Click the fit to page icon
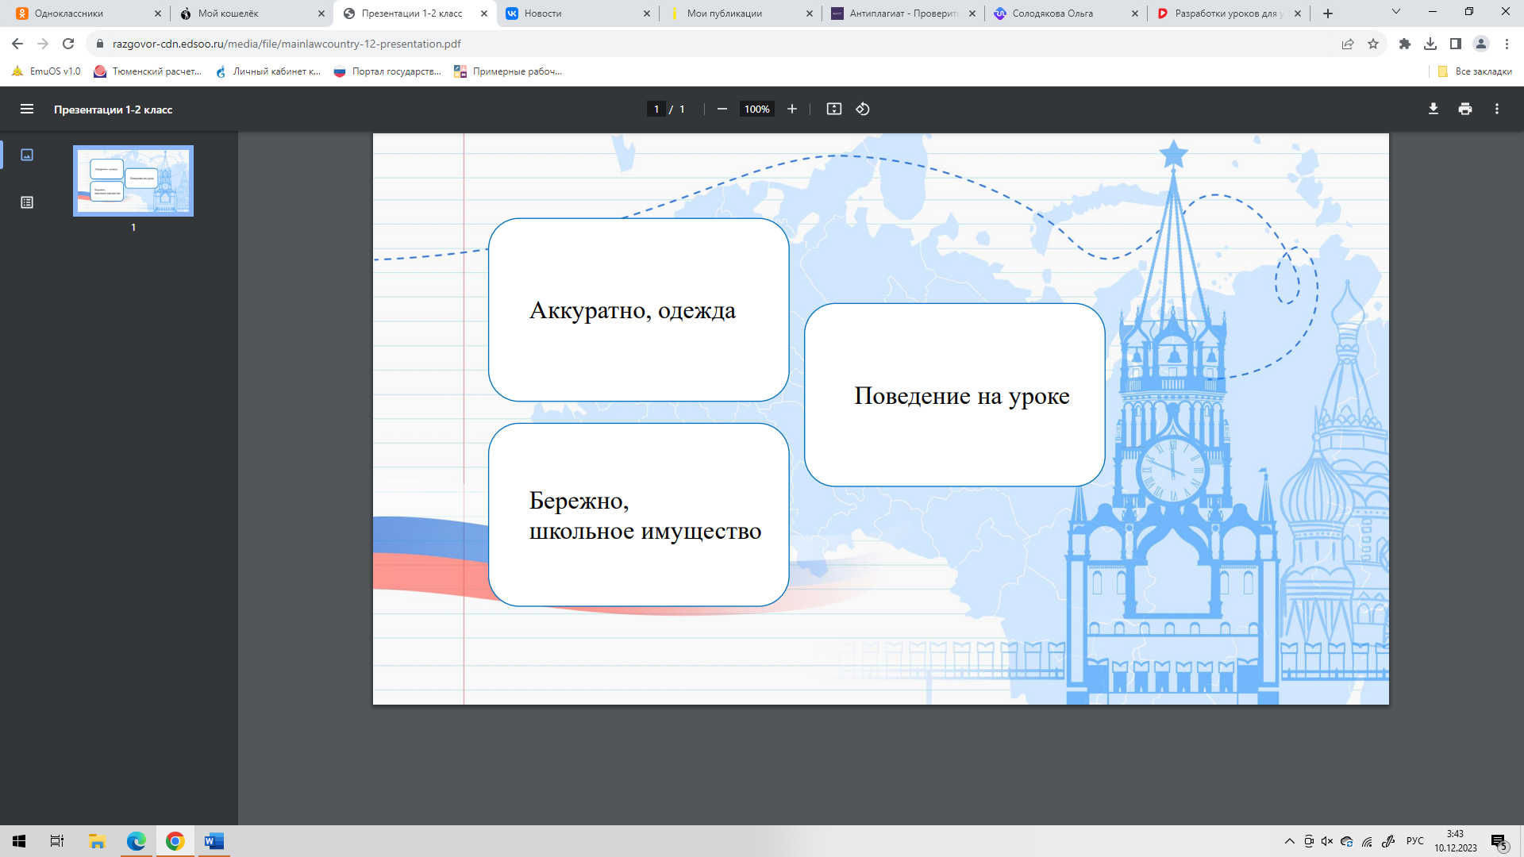This screenshot has width=1524, height=857. pos(834,110)
